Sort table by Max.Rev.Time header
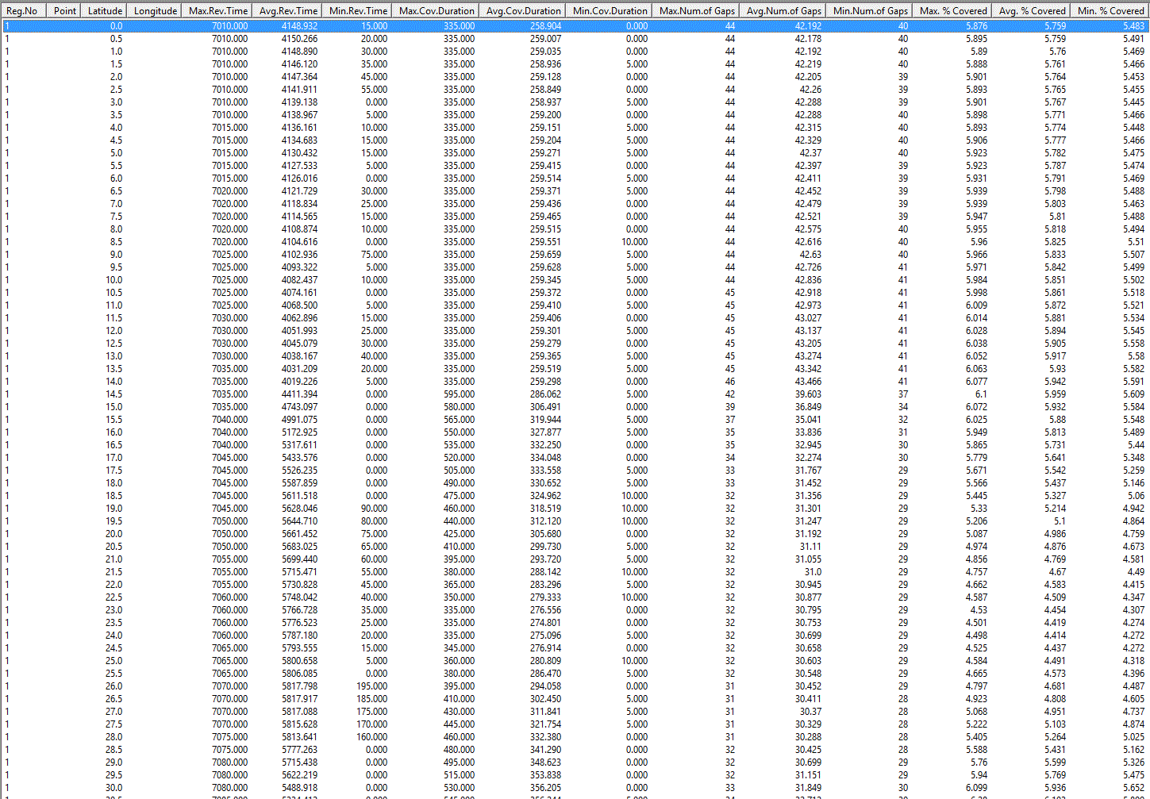1150x799 pixels. tap(218, 10)
